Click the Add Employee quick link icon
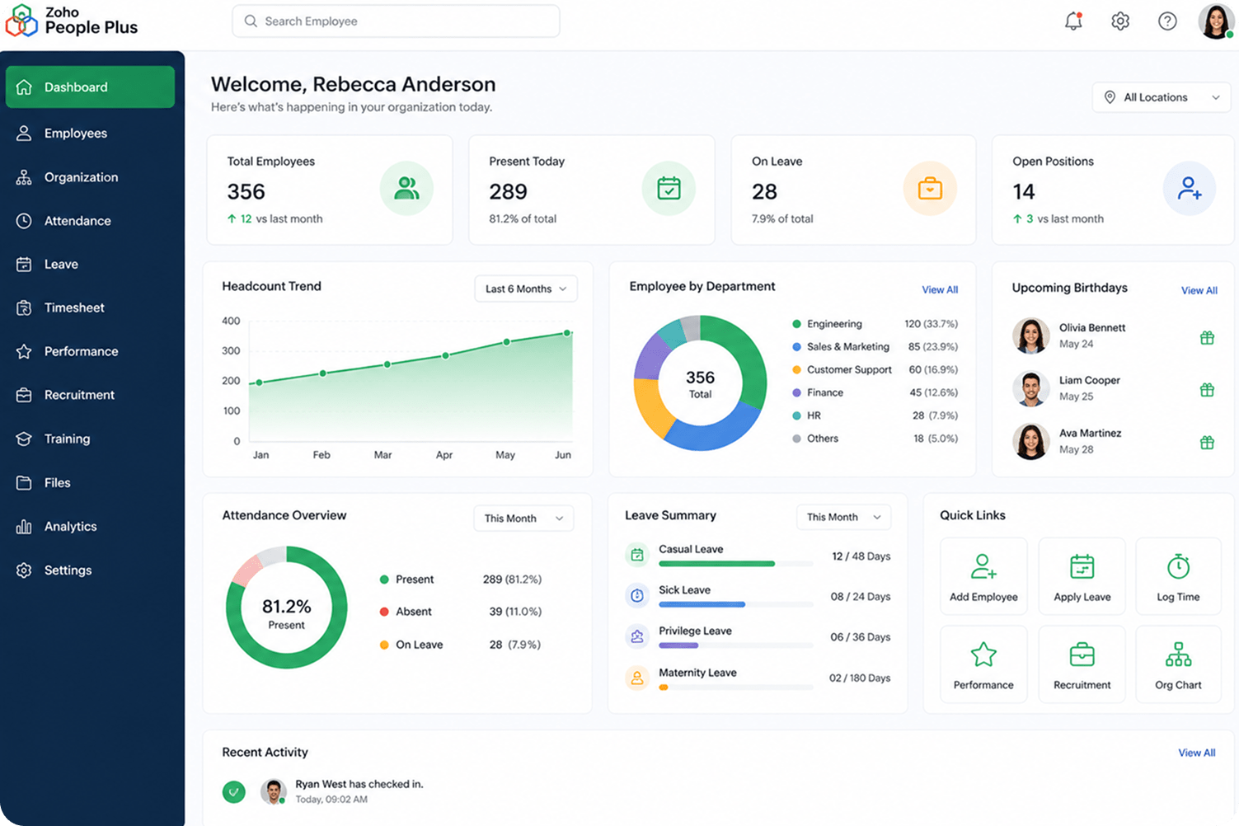The height and width of the screenshot is (826, 1239). (x=983, y=566)
